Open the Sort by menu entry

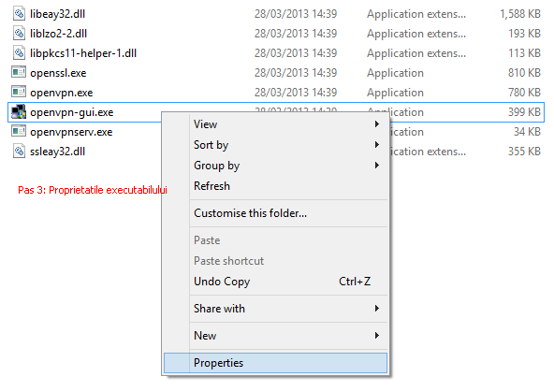pyautogui.click(x=275, y=145)
